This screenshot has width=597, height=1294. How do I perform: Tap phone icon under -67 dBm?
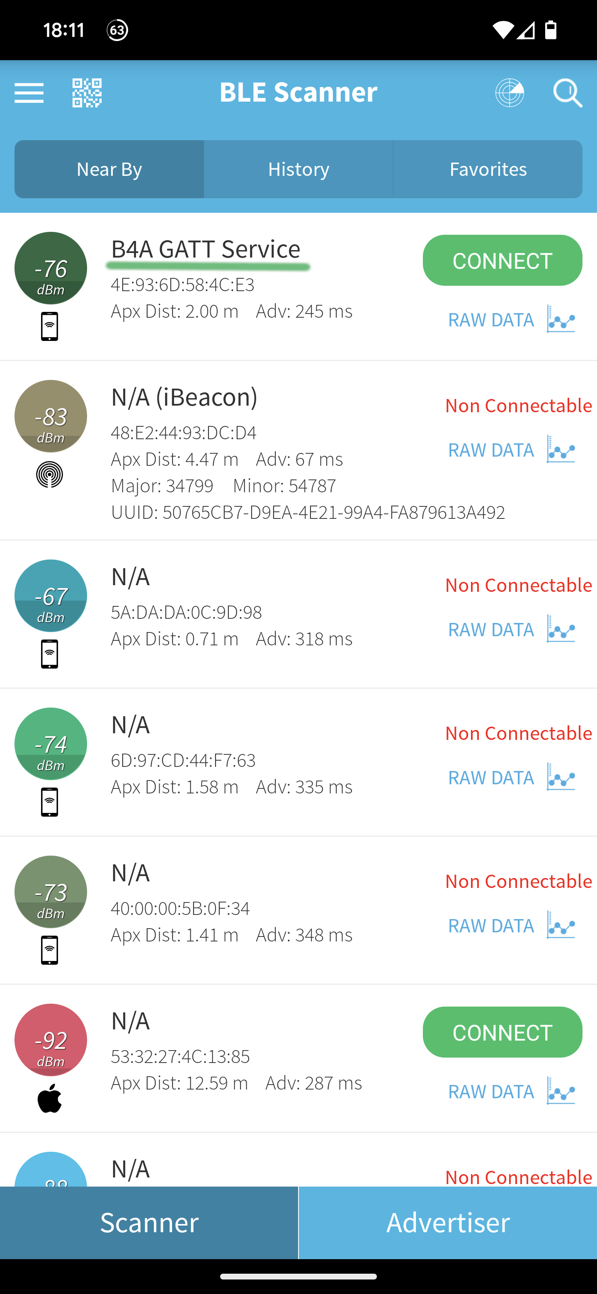[50, 654]
